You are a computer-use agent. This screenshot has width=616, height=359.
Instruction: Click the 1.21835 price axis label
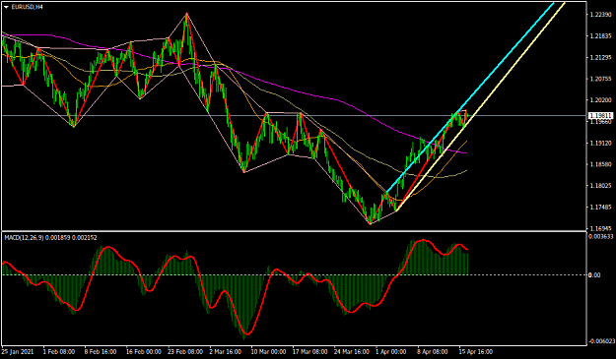pyautogui.click(x=600, y=36)
